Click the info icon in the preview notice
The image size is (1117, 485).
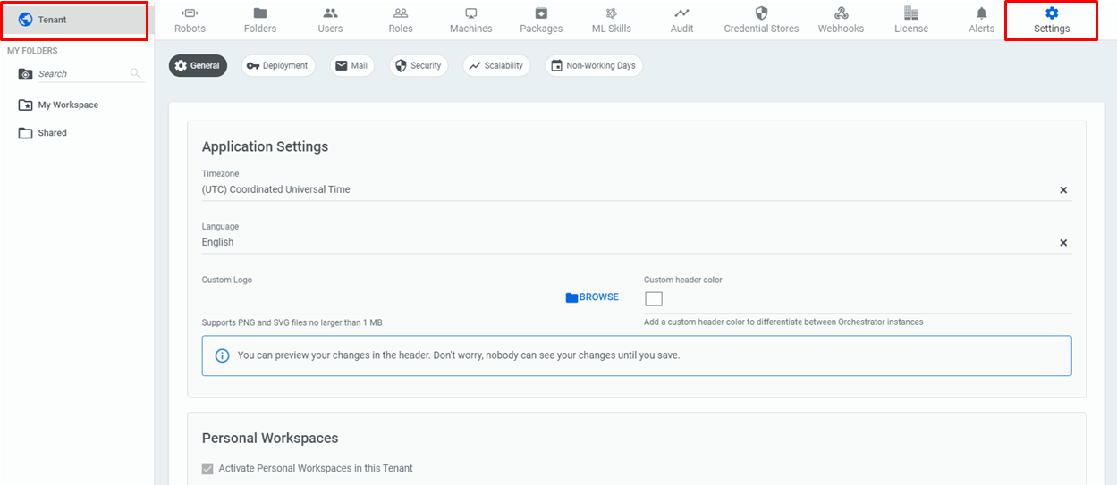pyautogui.click(x=223, y=355)
